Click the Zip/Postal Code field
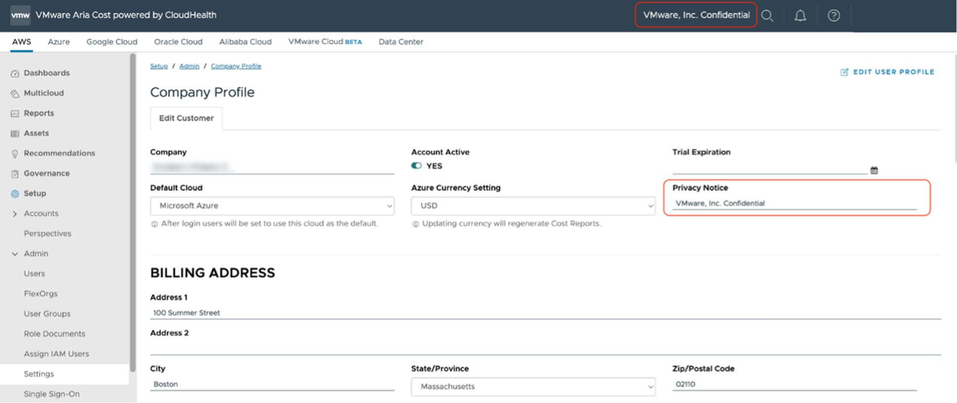This screenshot has width=957, height=403. 794,384
